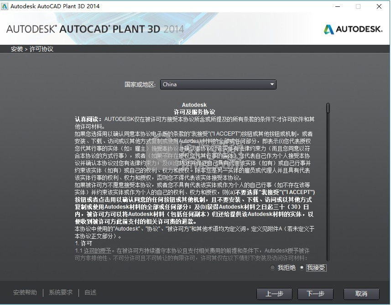The height and width of the screenshot is (305, 391).
Task: Click the 认真阅读 bold text in agreement
Action: click(88, 119)
